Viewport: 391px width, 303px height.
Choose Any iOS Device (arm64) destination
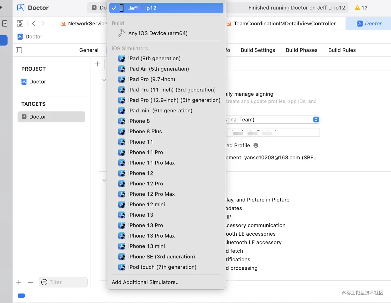[x=158, y=33]
